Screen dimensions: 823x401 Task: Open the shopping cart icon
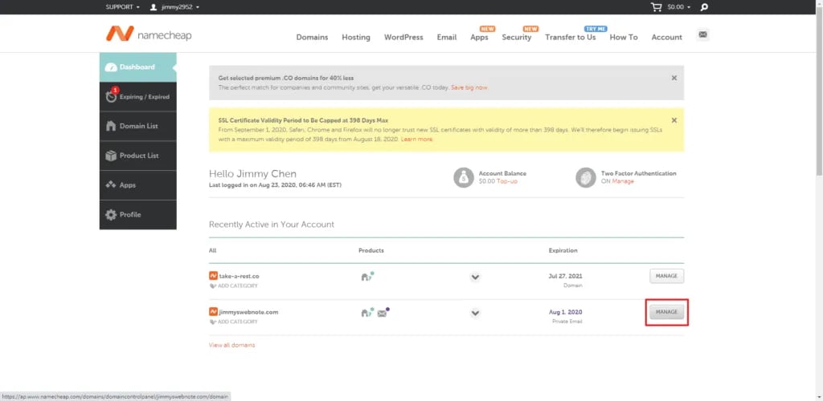pos(656,6)
